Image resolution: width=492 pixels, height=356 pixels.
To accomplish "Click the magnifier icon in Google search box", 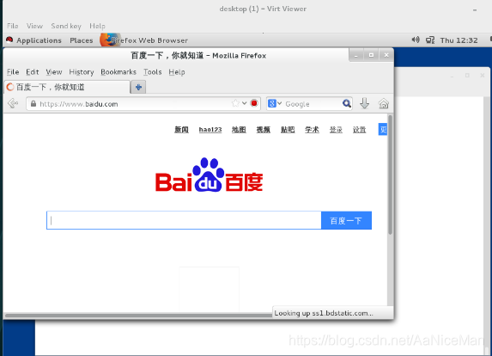I will [x=346, y=103].
